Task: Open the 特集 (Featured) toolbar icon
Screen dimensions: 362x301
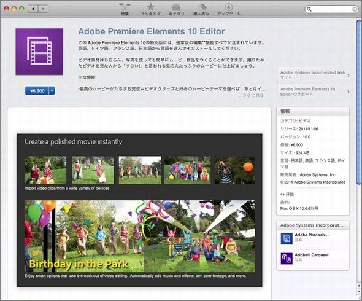Action: [125, 9]
